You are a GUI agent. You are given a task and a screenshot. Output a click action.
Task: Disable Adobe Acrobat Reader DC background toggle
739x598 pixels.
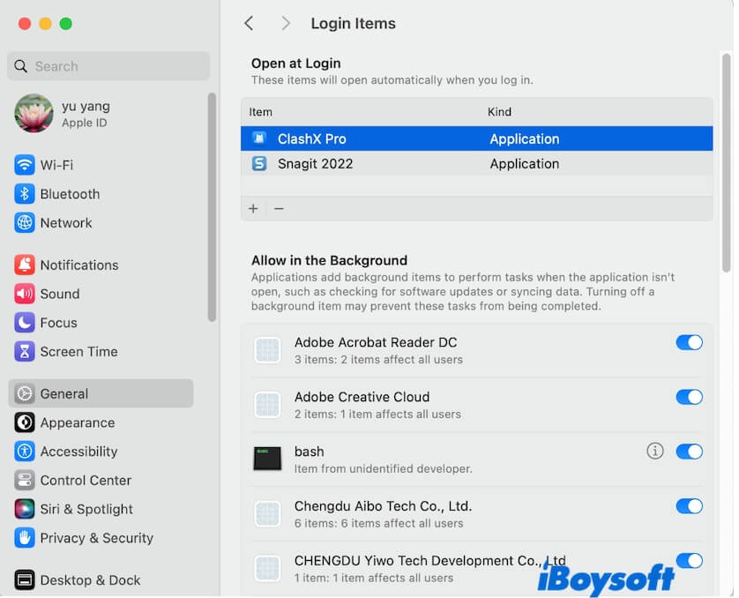pyautogui.click(x=689, y=342)
